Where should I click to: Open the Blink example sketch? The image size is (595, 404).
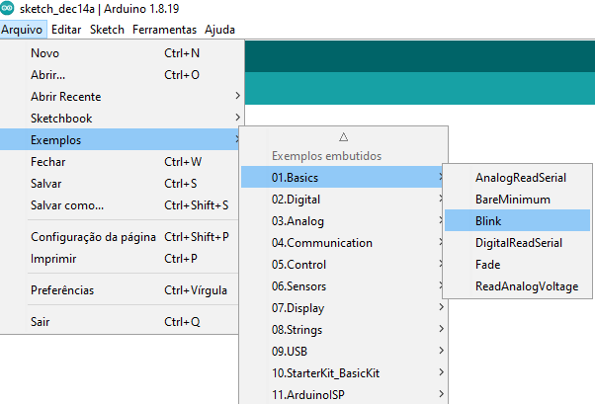[518, 221]
